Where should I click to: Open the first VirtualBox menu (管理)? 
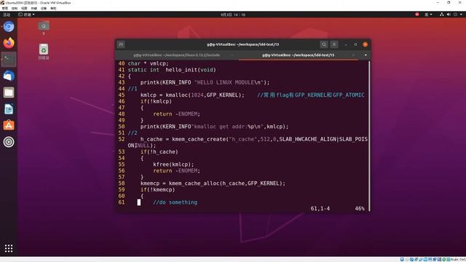tap(5, 8)
